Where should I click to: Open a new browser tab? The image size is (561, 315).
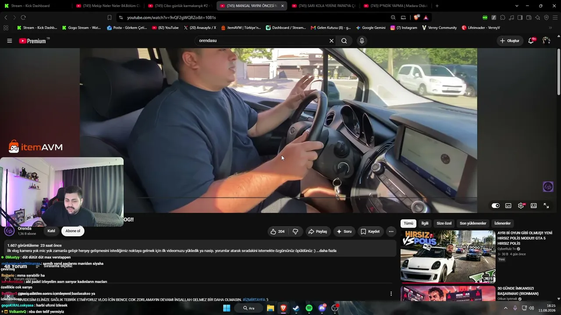click(437, 6)
